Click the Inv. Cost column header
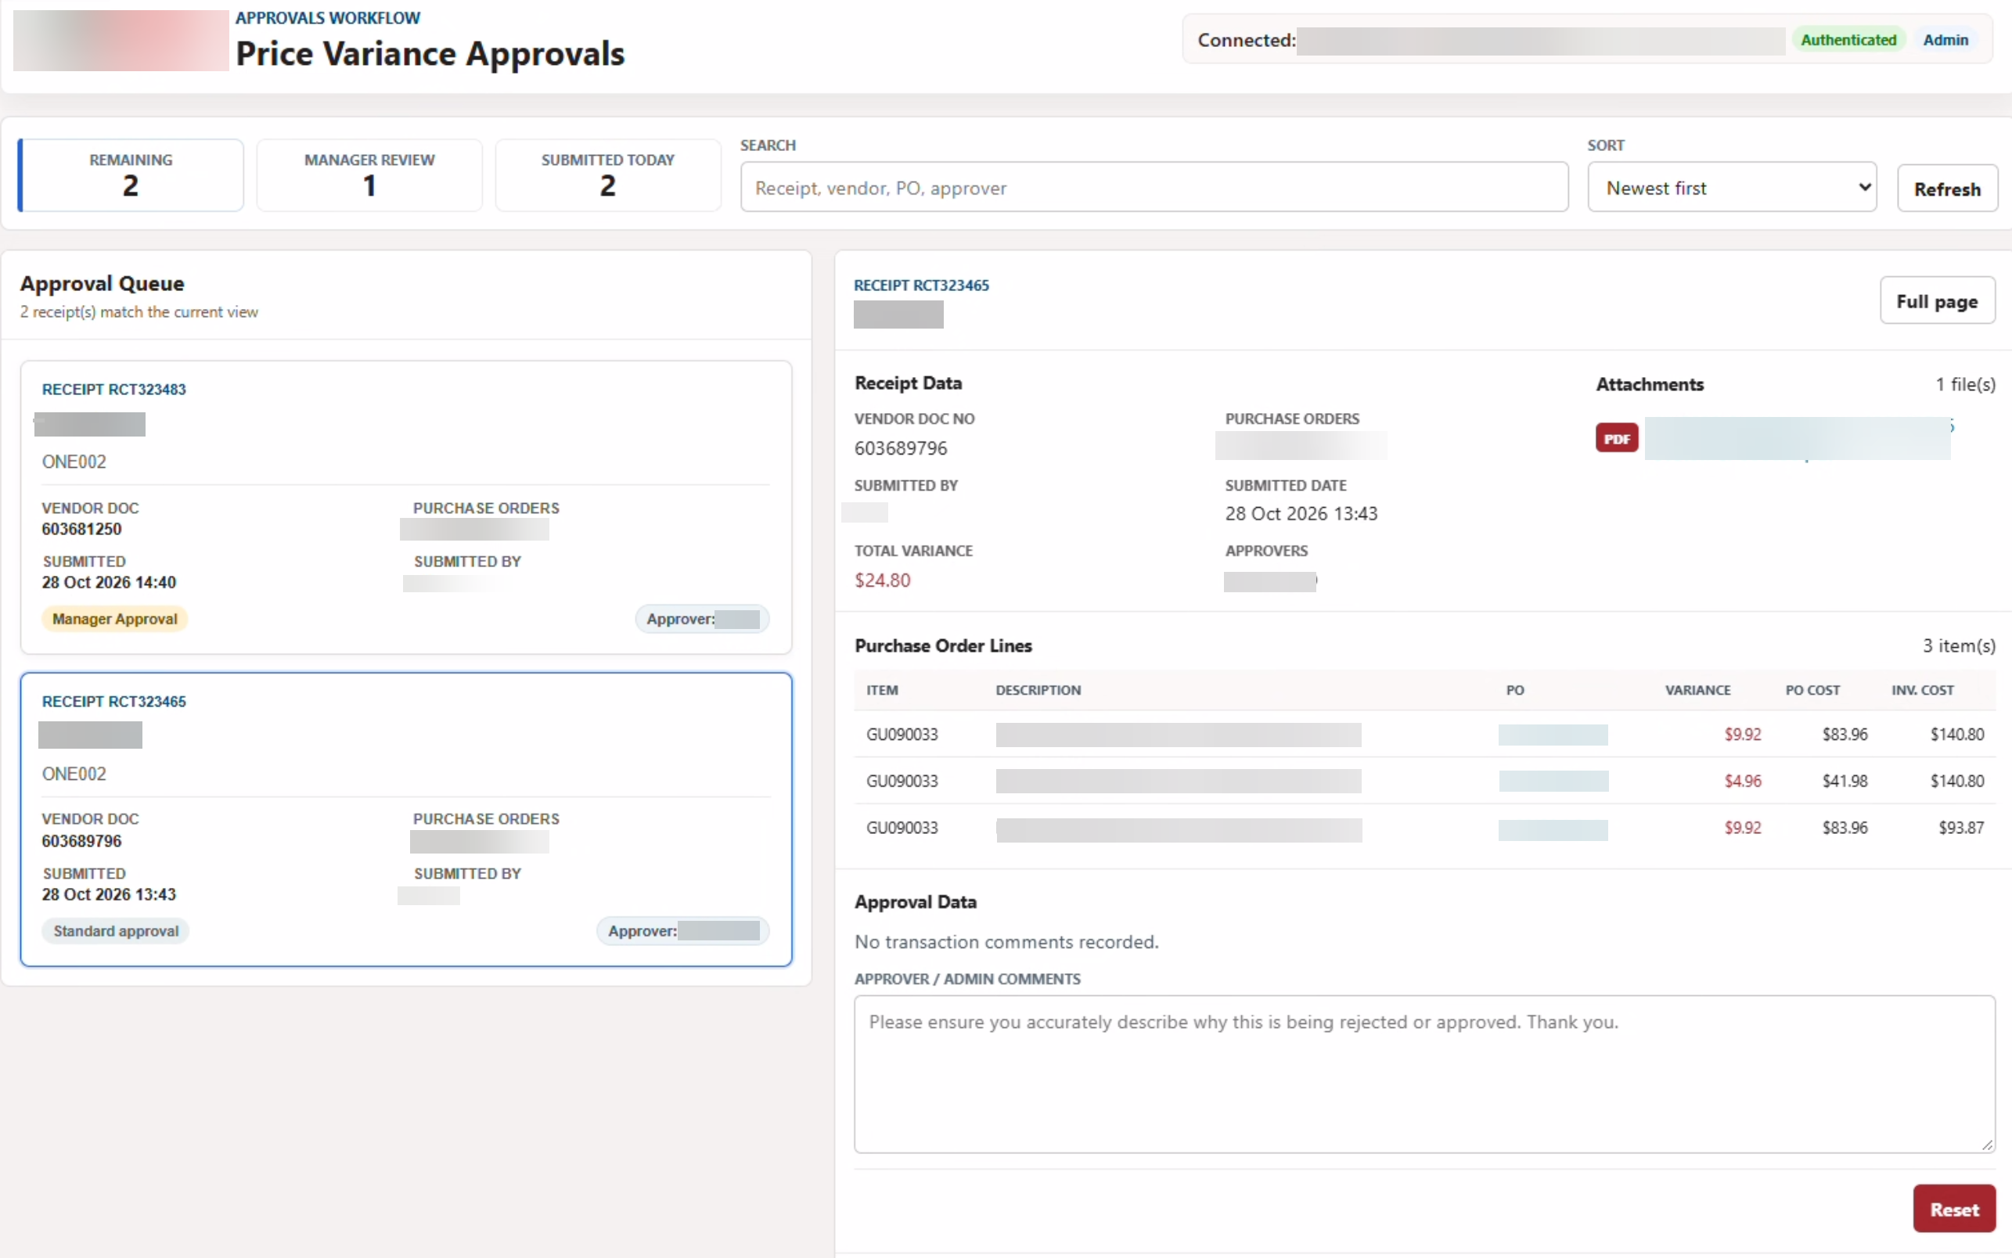 [1922, 690]
